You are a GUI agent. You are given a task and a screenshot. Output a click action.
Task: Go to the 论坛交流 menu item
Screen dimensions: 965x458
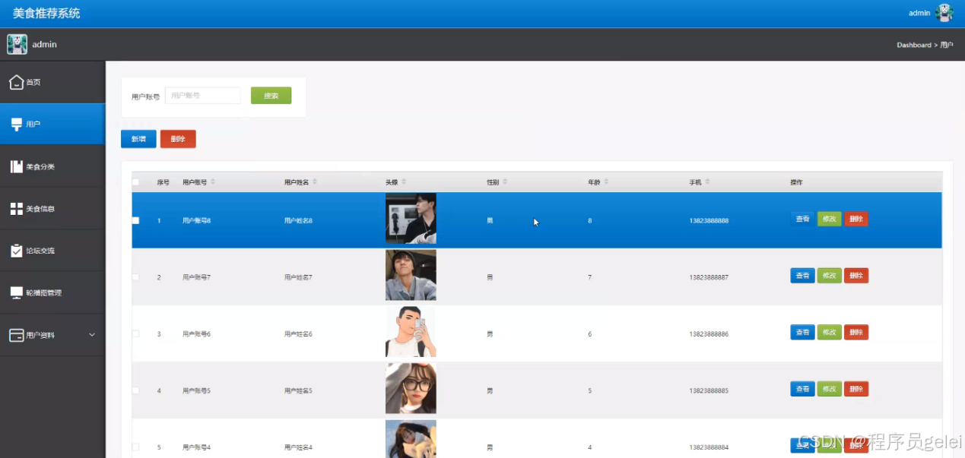52,251
